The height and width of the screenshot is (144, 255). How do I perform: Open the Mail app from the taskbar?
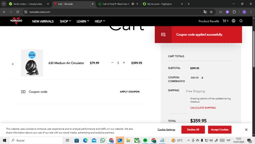point(94,140)
